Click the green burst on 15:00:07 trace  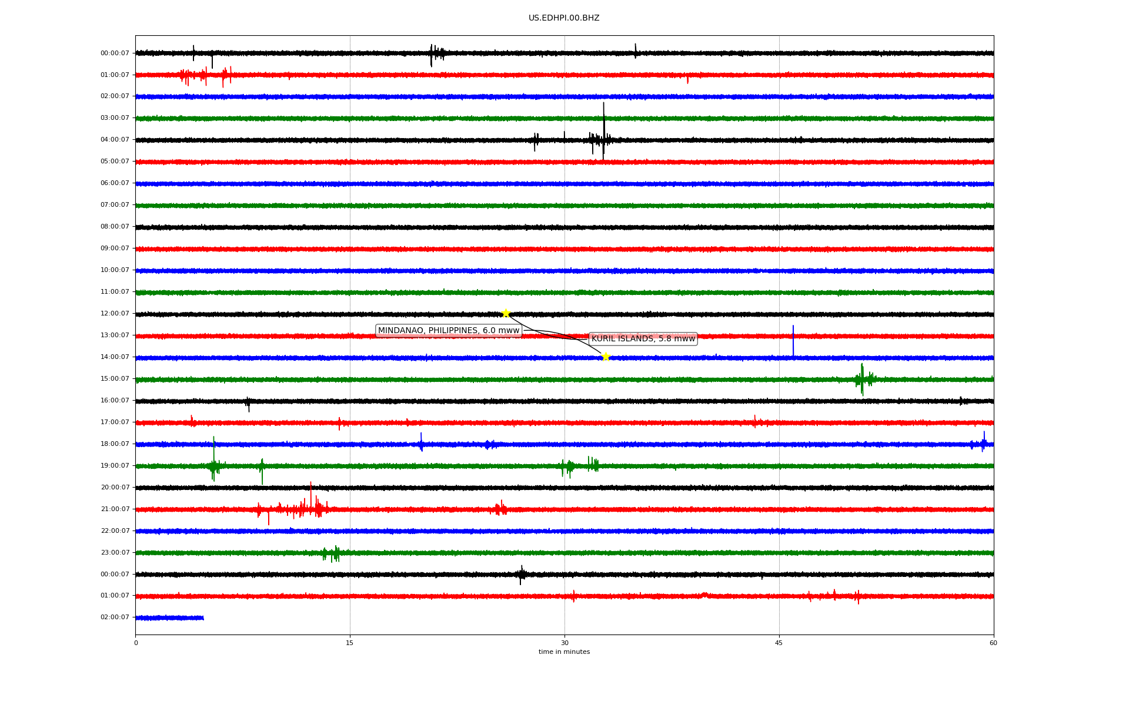point(863,379)
